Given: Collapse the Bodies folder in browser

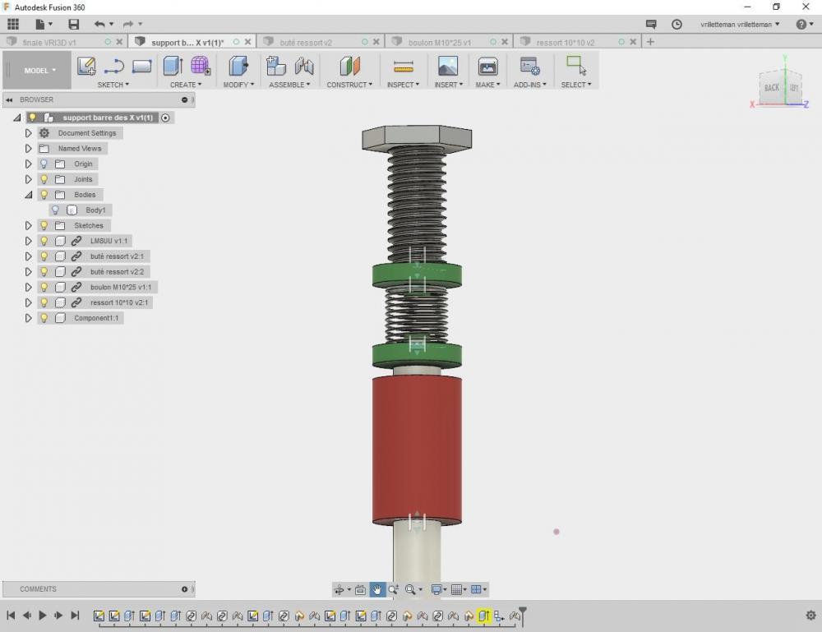Looking at the screenshot, I should [28, 195].
